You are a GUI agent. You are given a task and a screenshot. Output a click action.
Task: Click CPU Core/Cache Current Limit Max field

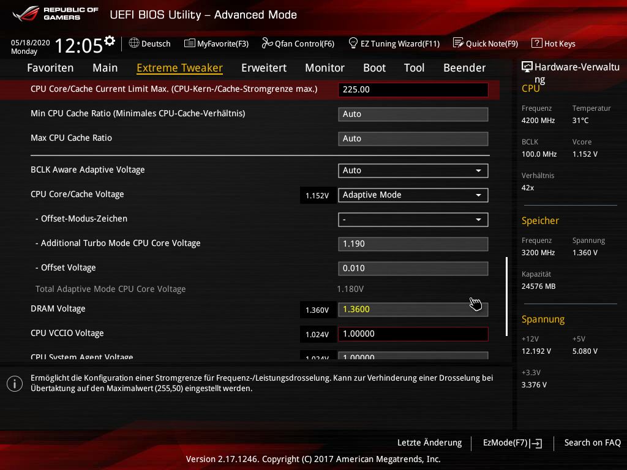tap(413, 89)
